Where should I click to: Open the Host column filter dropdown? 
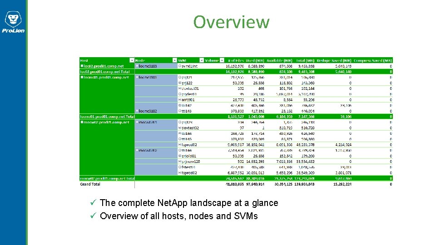[x=132, y=60]
